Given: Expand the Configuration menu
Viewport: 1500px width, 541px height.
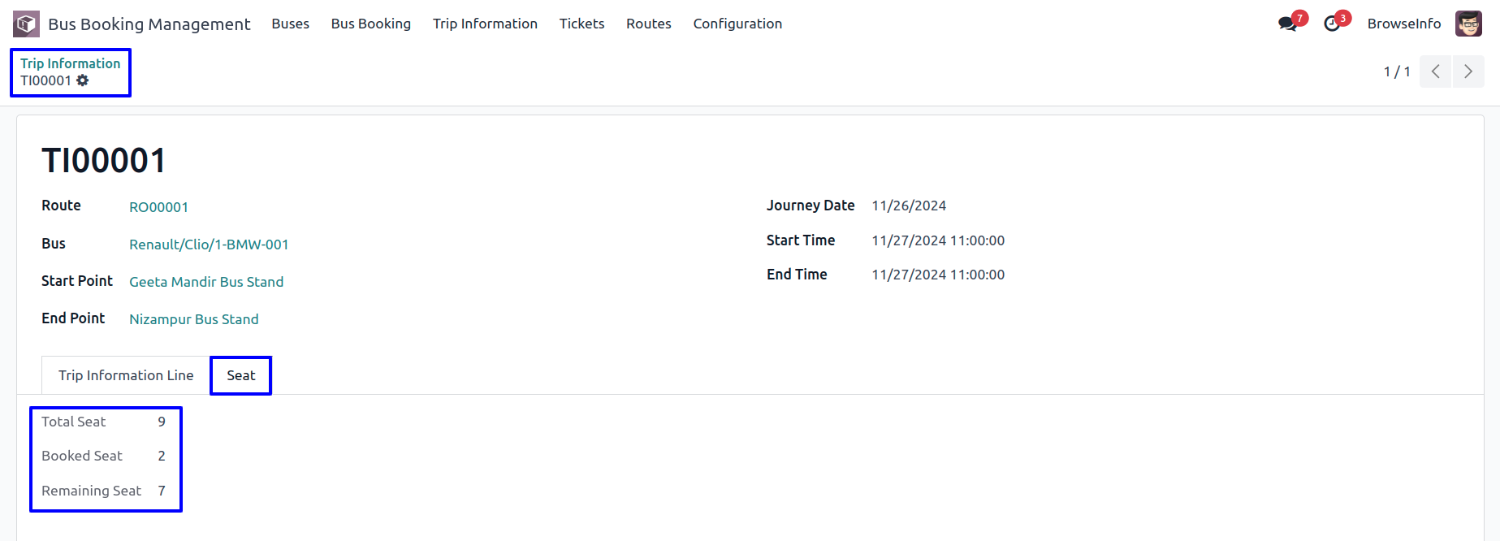Looking at the screenshot, I should pos(737,24).
